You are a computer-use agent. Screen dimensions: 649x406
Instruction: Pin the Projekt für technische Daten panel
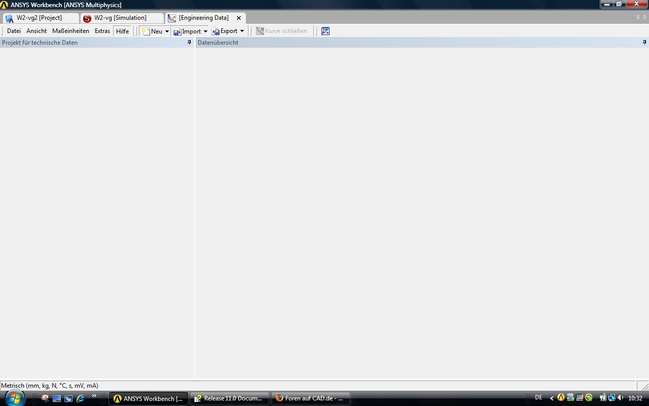click(x=190, y=43)
